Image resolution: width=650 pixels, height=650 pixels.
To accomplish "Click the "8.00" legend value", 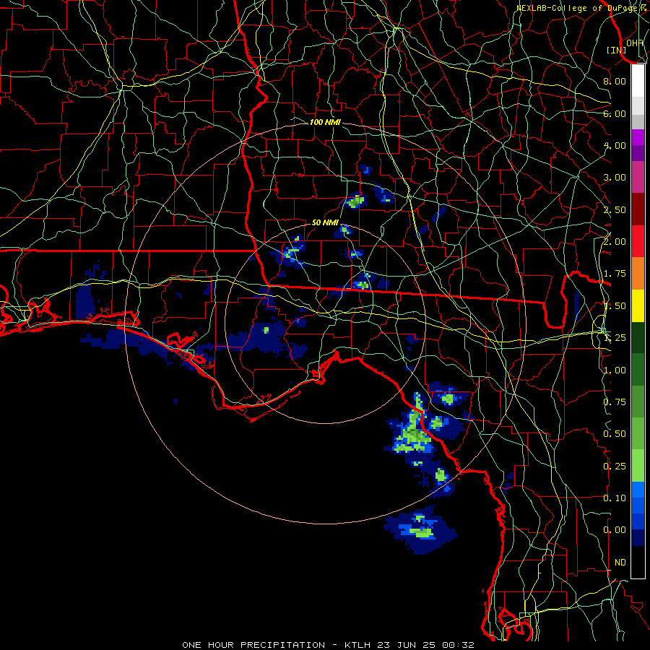I will pos(615,81).
